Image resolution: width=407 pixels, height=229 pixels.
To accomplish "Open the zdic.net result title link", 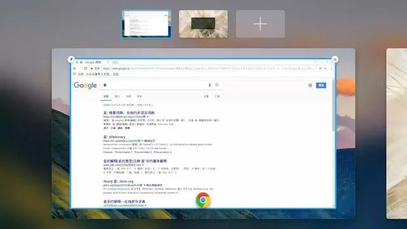I will pos(135,161).
